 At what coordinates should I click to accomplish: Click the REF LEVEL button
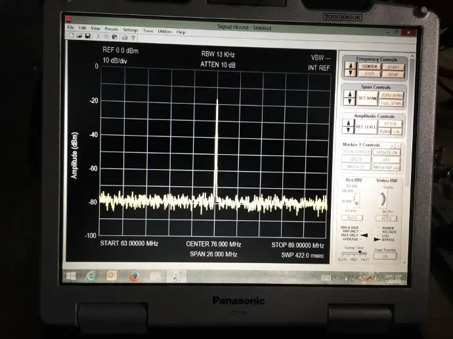(x=366, y=127)
